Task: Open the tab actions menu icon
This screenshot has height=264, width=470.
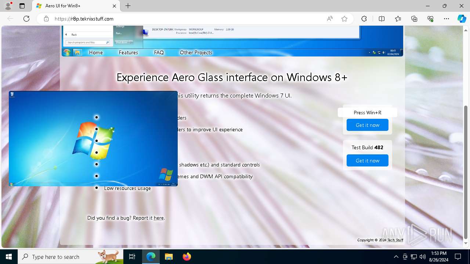Action: 22,6
